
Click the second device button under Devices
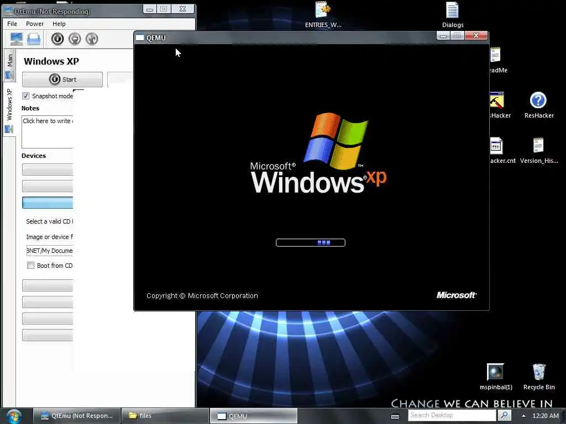point(48,186)
